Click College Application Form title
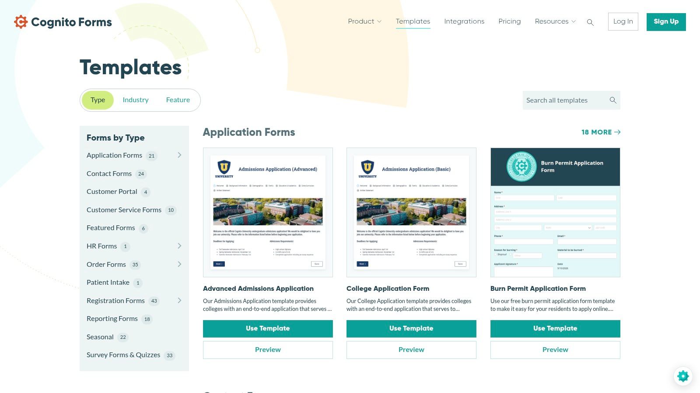The width and height of the screenshot is (700, 393). pyautogui.click(x=388, y=289)
